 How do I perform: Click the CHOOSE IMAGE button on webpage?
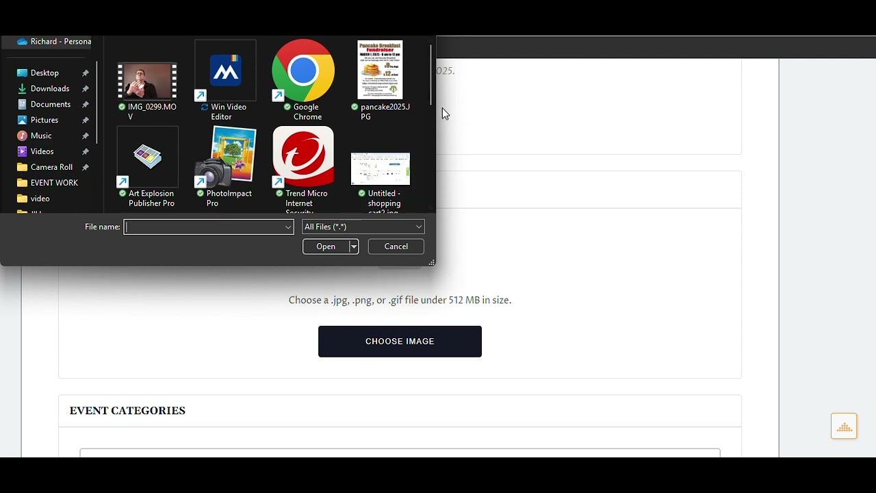400,341
